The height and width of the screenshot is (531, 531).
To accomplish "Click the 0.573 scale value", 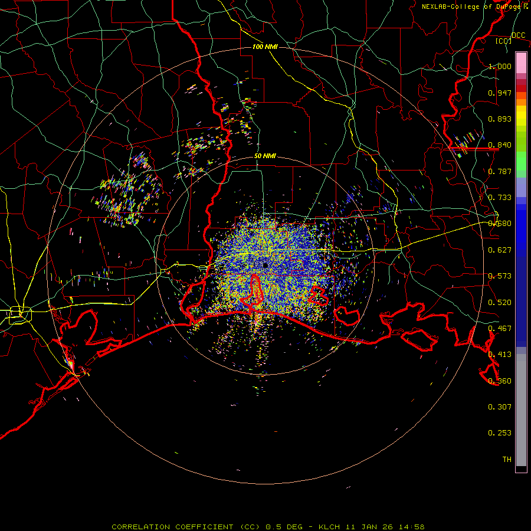I will pos(500,276).
